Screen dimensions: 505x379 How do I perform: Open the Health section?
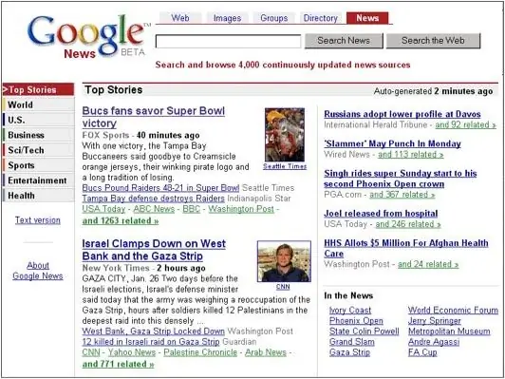point(38,196)
